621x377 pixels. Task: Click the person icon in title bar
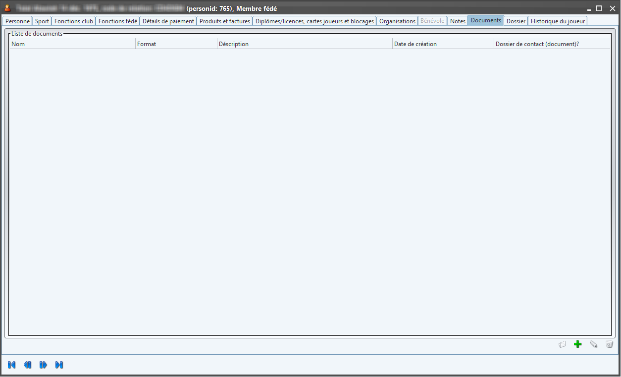click(7, 8)
